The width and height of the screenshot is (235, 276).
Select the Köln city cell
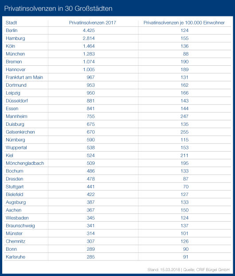(10, 46)
